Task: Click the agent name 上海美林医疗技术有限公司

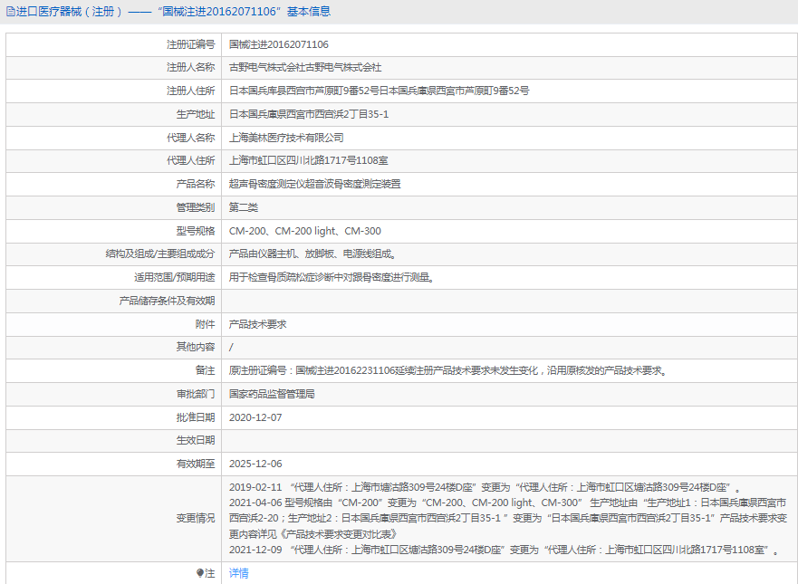Action: pyautogui.click(x=286, y=138)
